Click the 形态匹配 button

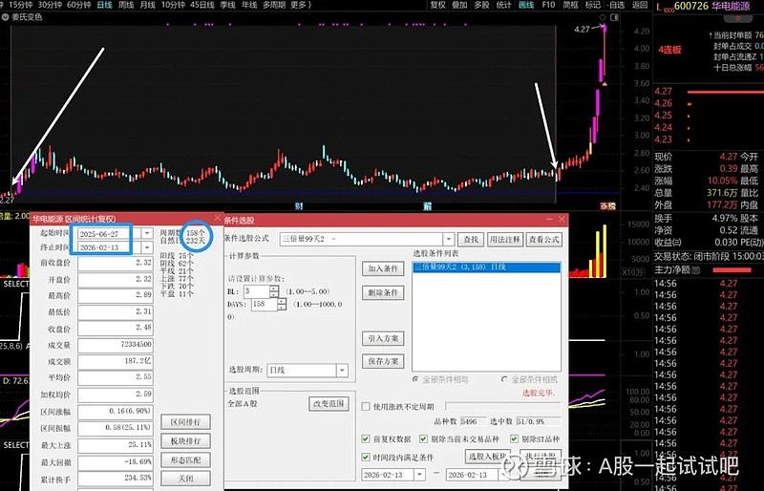coord(185,459)
